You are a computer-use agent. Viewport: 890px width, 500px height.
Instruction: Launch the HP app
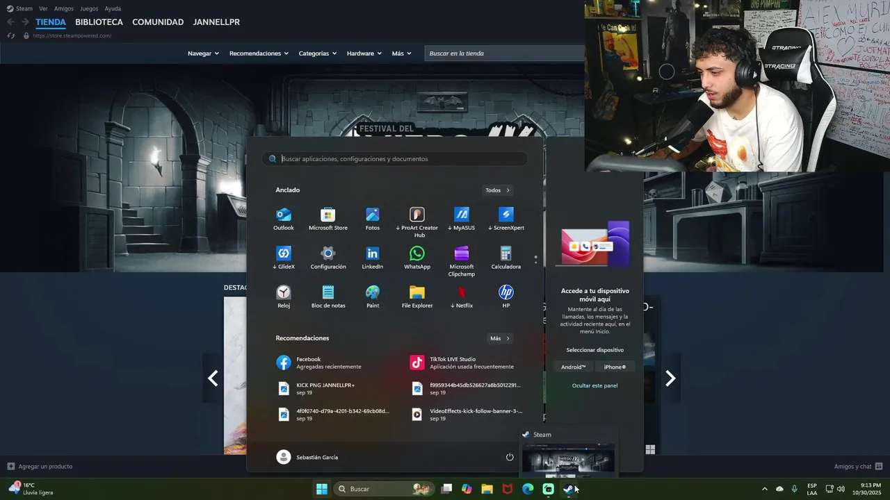(506, 297)
